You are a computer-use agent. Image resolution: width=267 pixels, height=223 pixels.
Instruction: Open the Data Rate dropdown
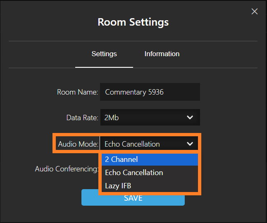coord(150,118)
